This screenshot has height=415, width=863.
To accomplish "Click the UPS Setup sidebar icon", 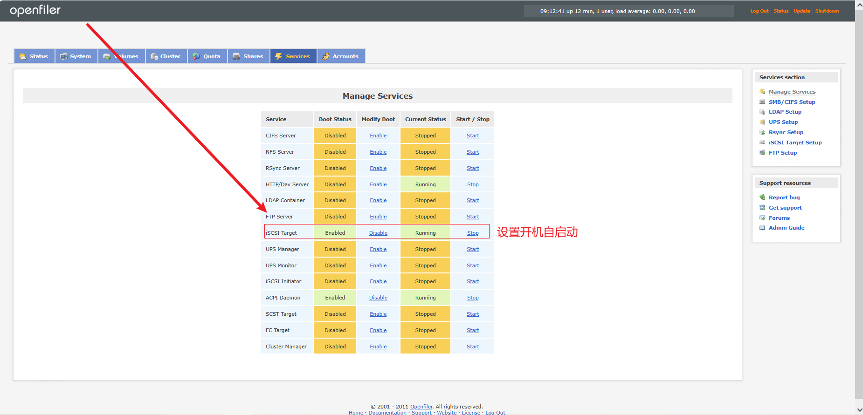I will [x=762, y=122].
